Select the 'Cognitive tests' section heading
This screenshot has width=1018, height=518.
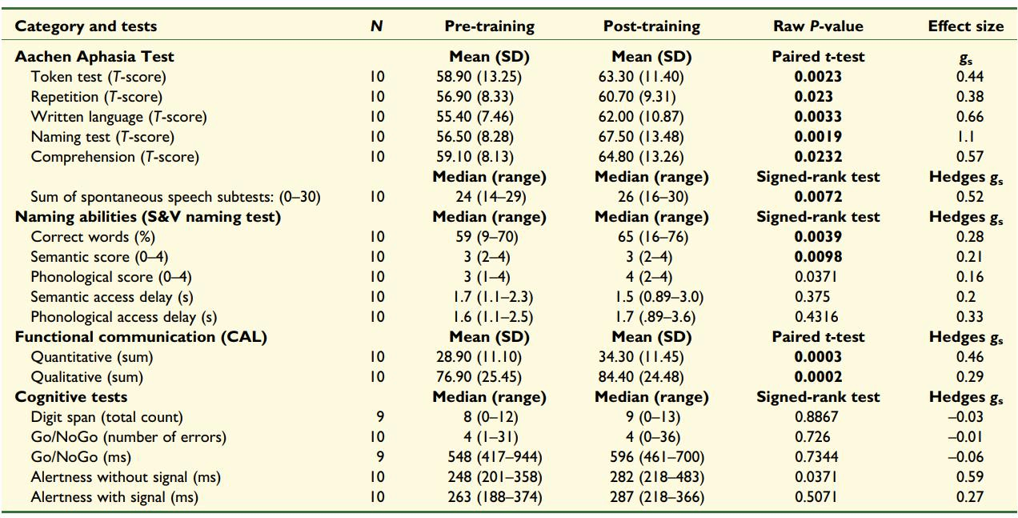click(71, 397)
